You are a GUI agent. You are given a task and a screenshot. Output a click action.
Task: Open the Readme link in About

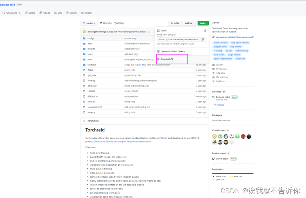218,65
